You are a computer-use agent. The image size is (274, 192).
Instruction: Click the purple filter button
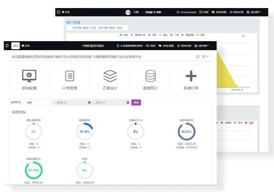click(x=136, y=102)
